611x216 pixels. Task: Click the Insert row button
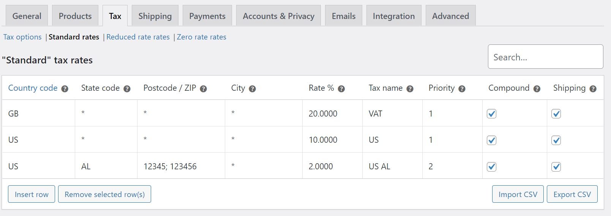pyautogui.click(x=32, y=194)
